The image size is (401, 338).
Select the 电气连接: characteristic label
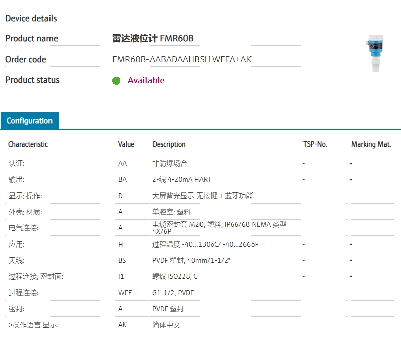coord(24,228)
